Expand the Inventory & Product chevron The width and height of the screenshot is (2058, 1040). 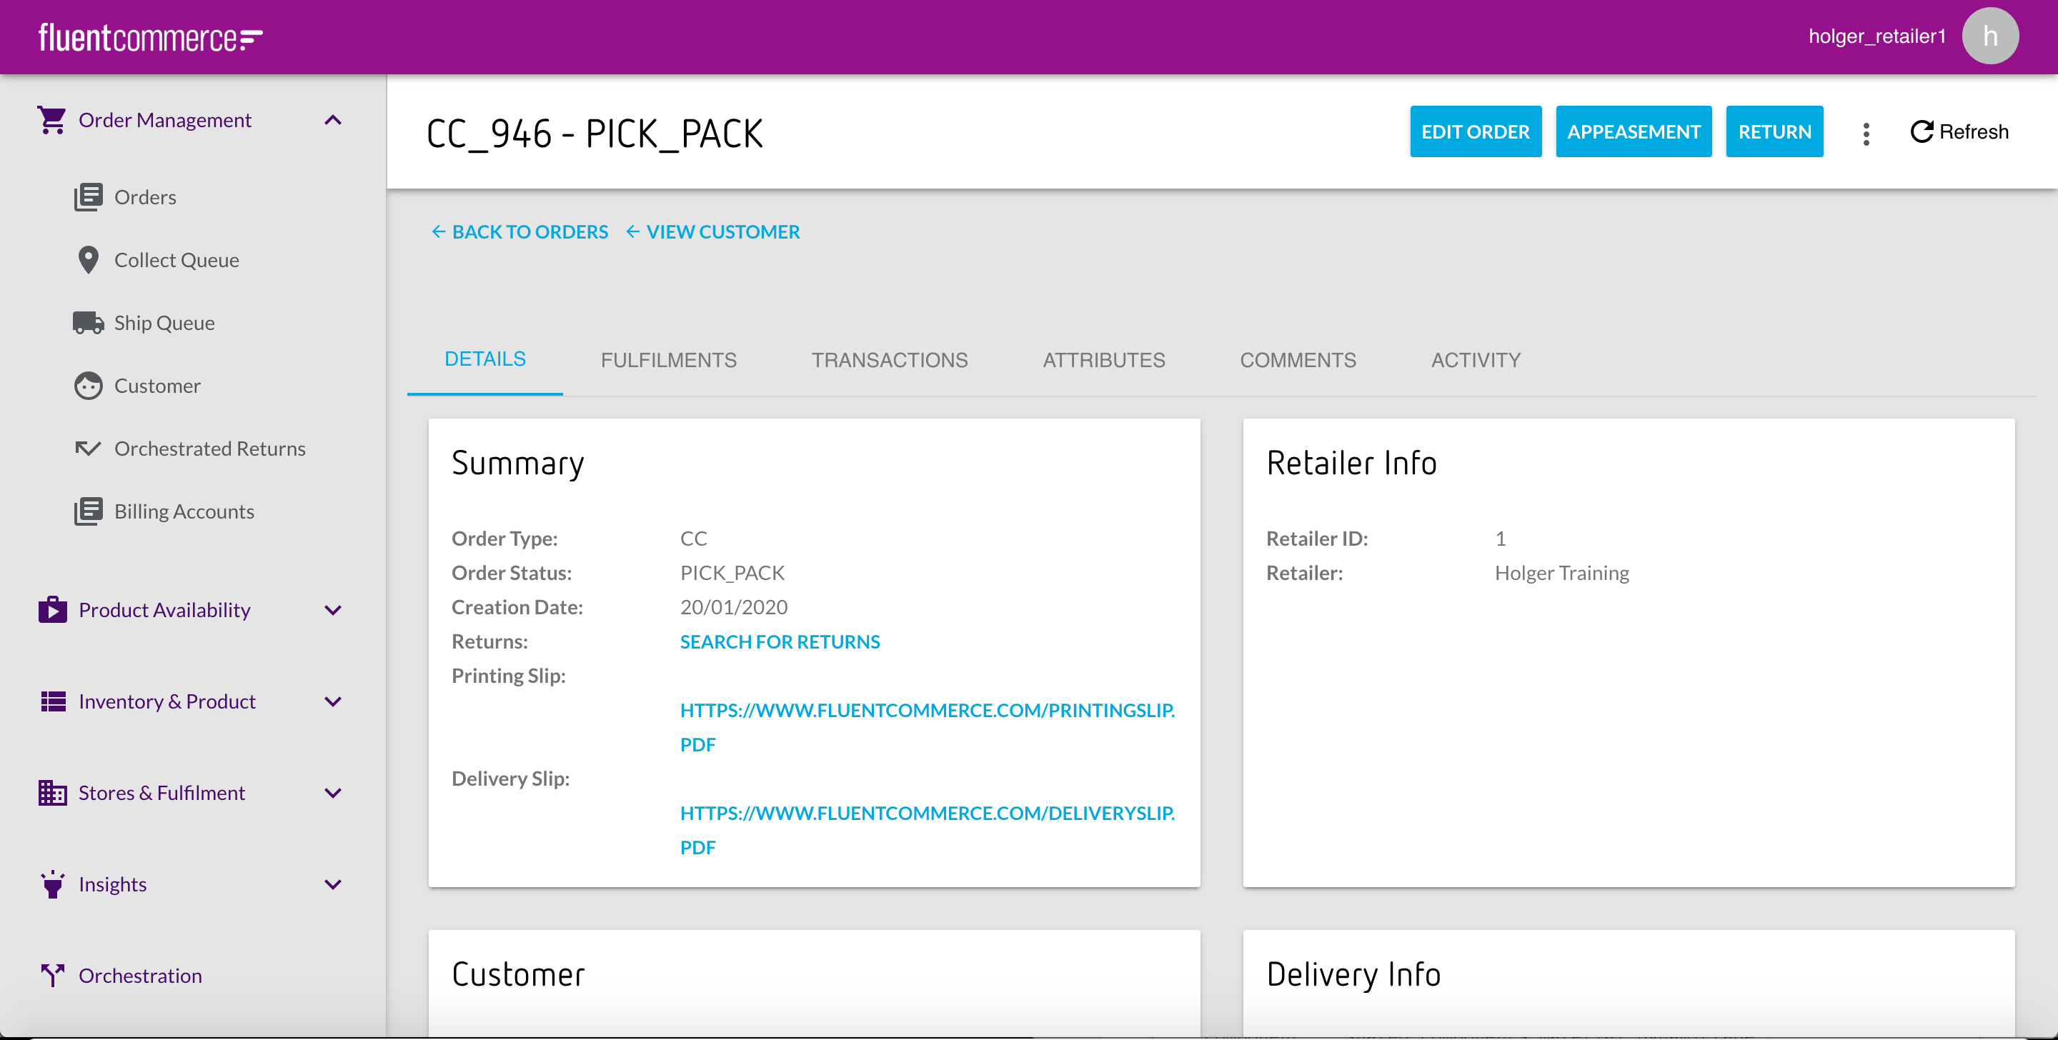click(333, 701)
